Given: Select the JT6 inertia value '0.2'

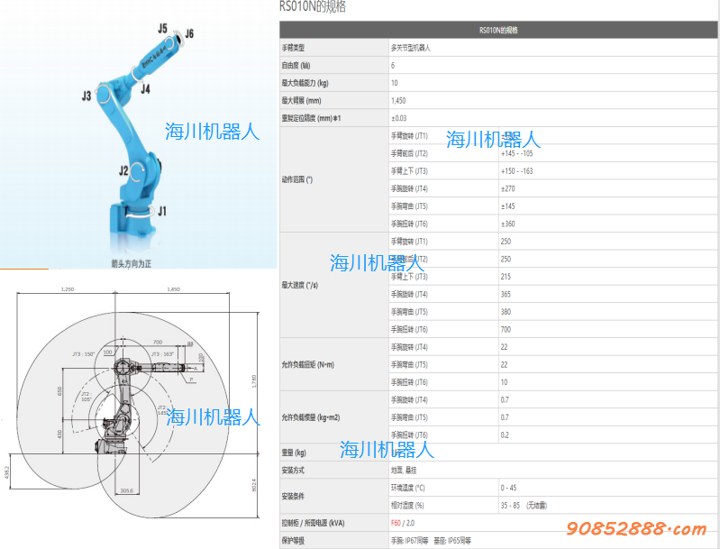Looking at the screenshot, I should coord(505,435).
